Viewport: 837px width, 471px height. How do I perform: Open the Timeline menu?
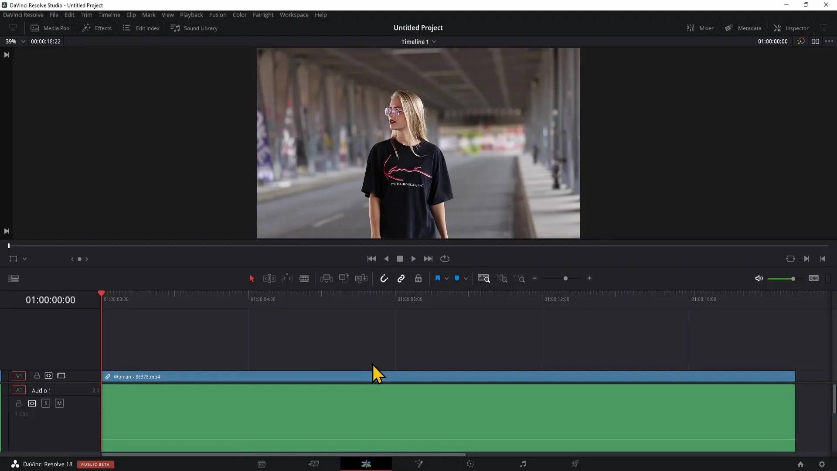coord(109,15)
